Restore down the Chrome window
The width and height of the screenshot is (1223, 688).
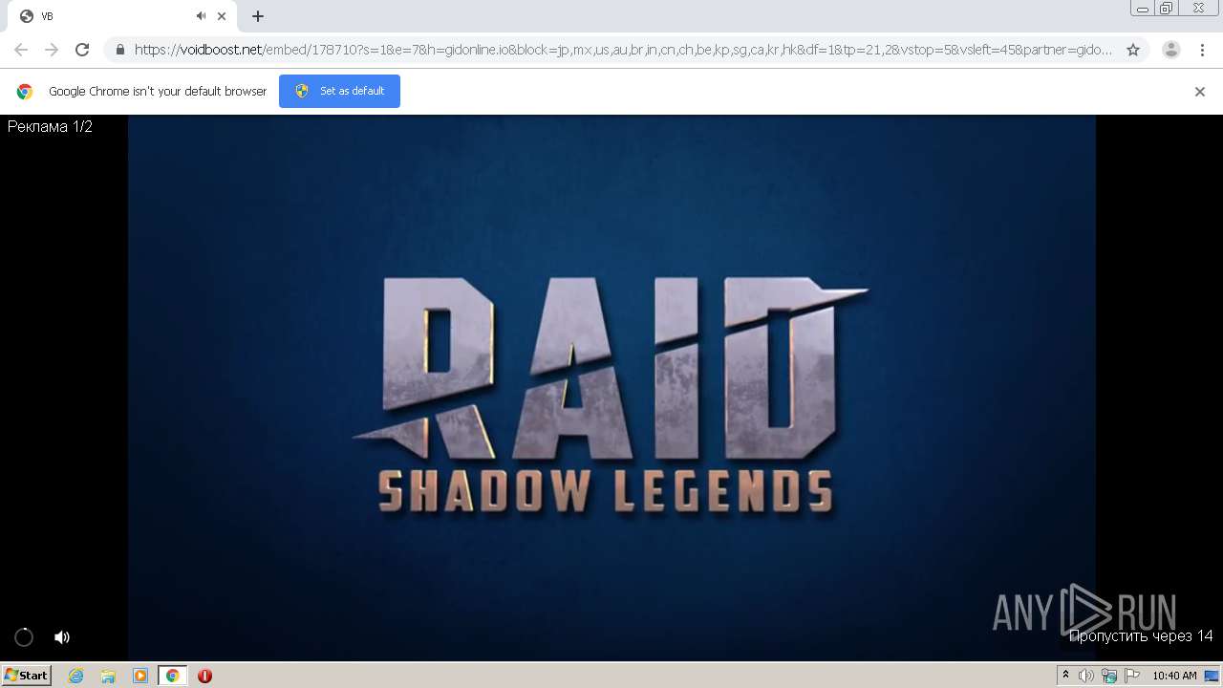tap(1167, 9)
